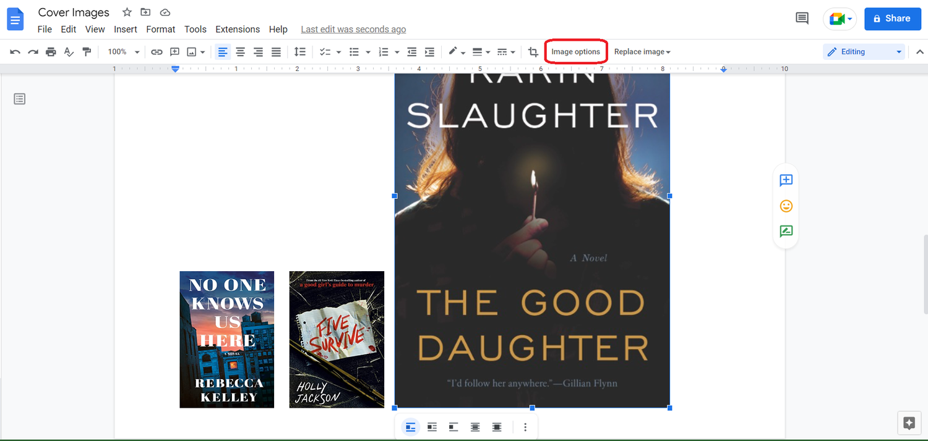Click the Image options button

click(576, 51)
